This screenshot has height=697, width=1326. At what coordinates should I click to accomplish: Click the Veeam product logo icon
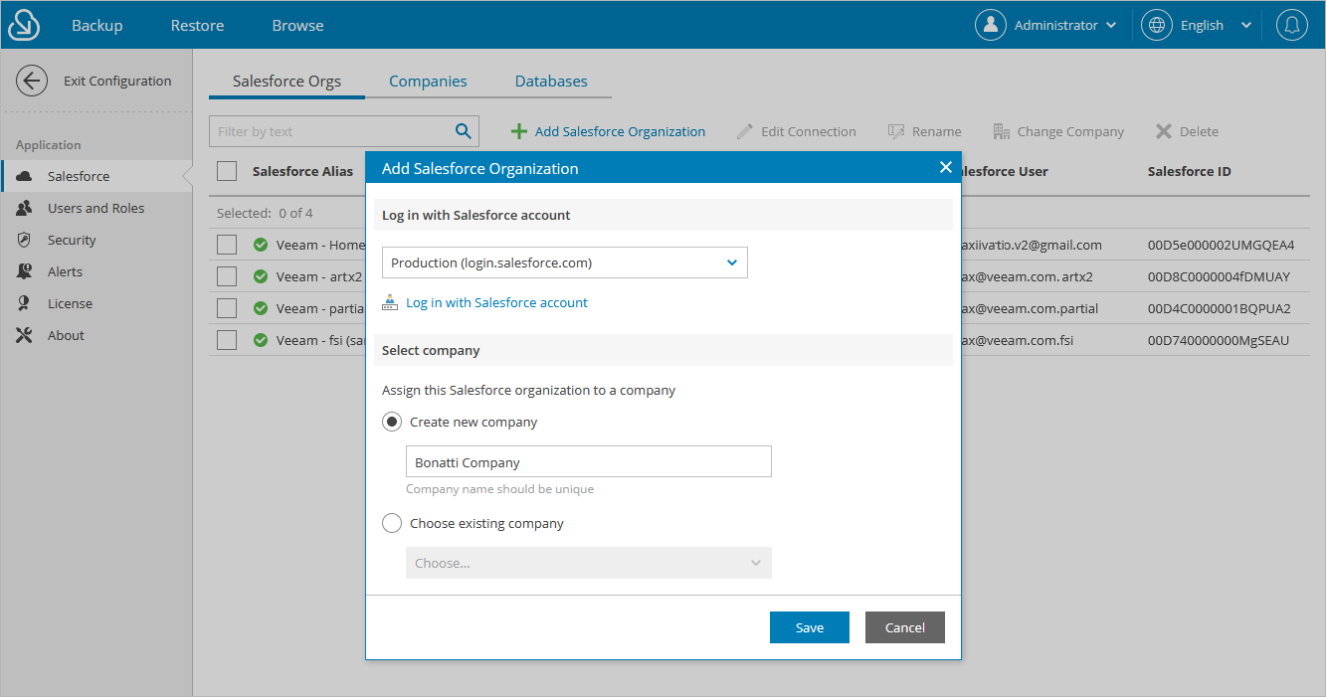click(x=23, y=25)
